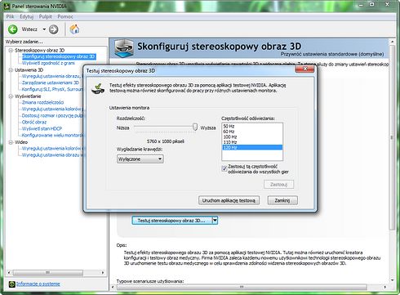The image size is (400, 295).
Task: Open Konfigurowanie wielu monitorów item
Action: 52,135
